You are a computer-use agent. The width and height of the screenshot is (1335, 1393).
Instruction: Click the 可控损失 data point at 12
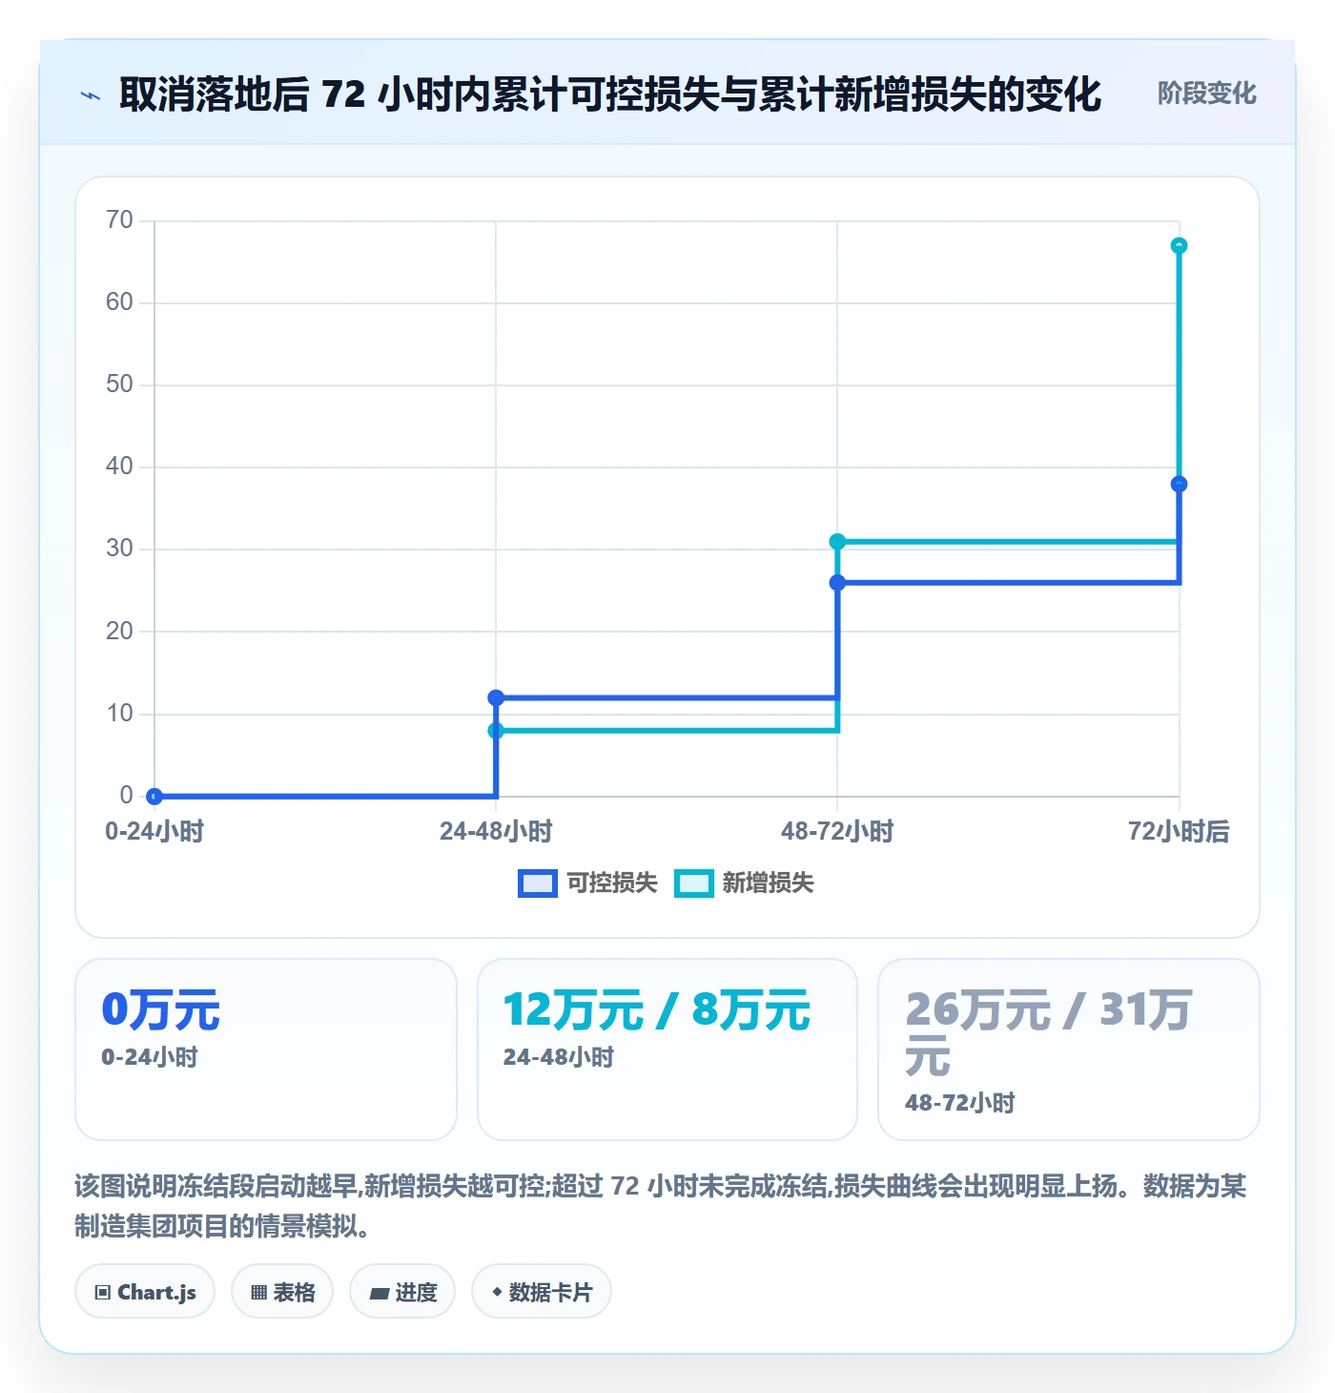496,698
